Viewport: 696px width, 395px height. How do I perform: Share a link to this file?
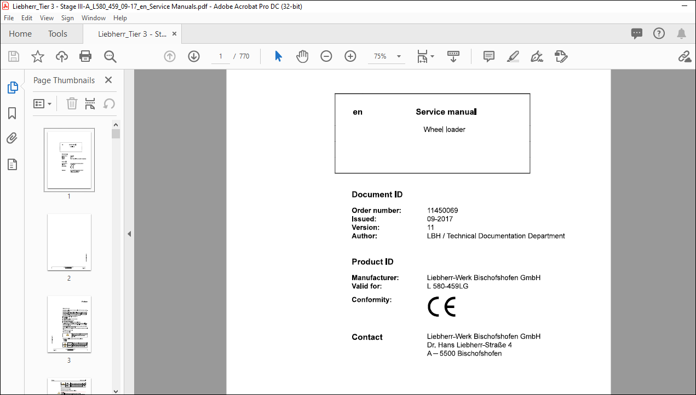click(685, 56)
